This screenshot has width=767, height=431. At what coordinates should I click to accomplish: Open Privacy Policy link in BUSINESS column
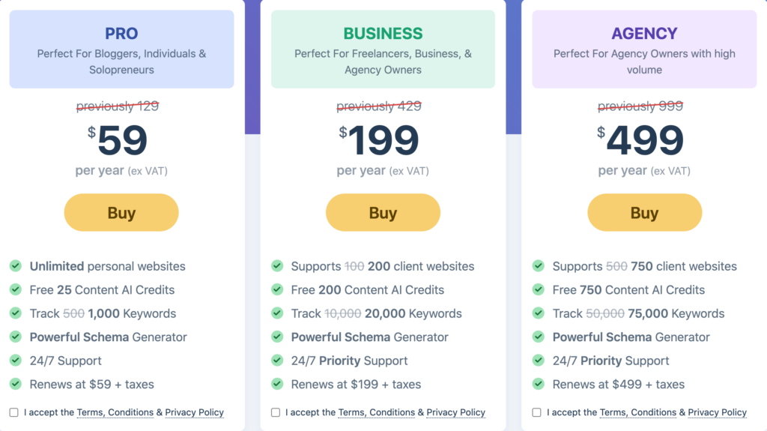pyautogui.click(x=456, y=412)
